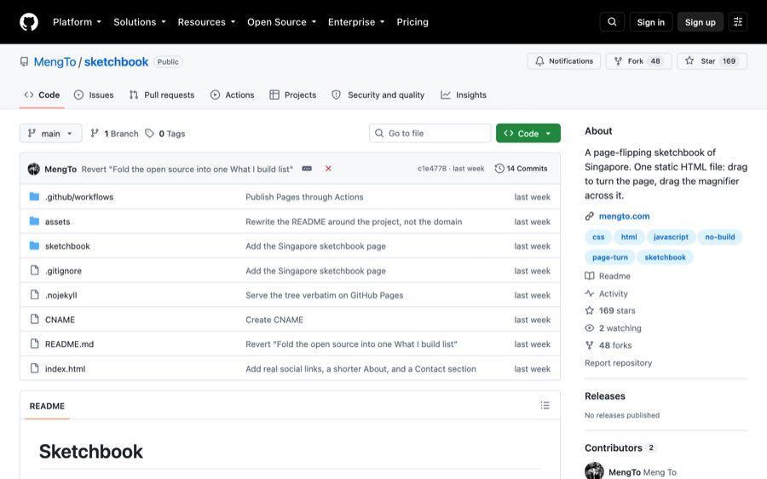767x479 pixels.
Task: Open the sketchbook repository name link
Action: [x=116, y=61]
